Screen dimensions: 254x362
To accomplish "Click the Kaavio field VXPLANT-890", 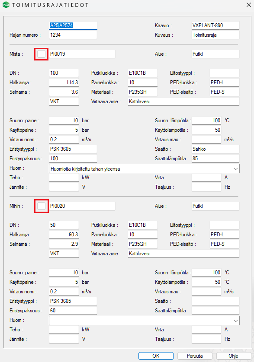I will [215, 25].
